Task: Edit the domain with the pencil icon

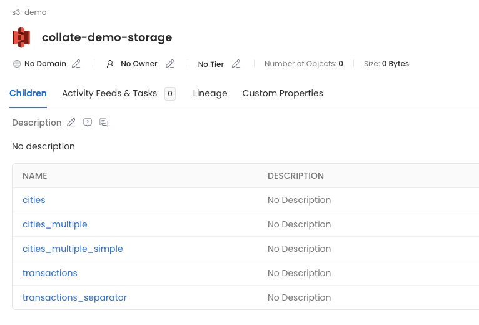Action: point(76,64)
